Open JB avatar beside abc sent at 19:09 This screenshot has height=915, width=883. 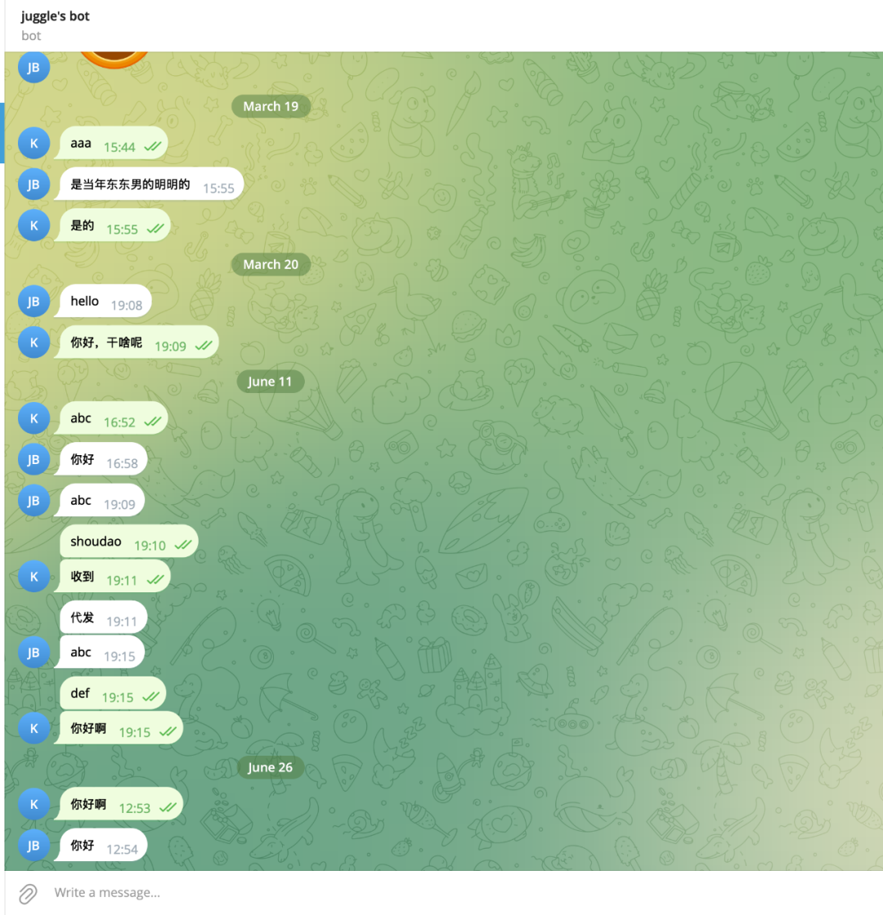point(34,501)
